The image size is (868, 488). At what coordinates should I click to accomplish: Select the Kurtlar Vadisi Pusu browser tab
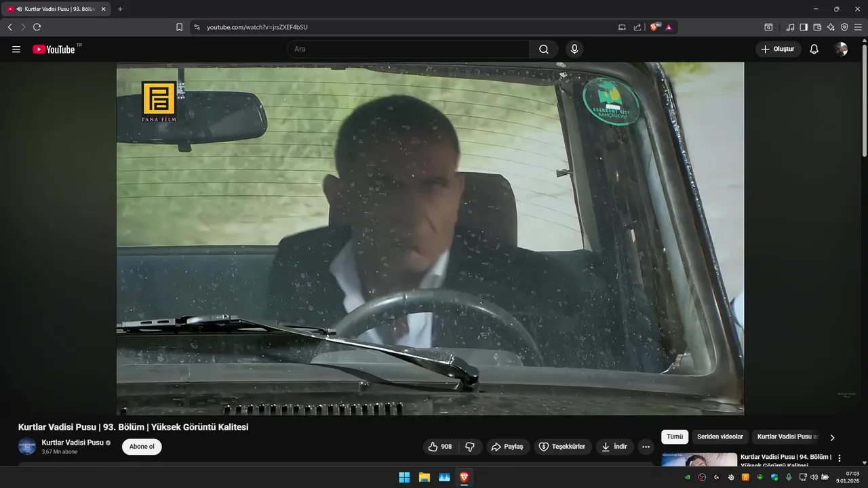pyautogui.click(x=57, y=9)
